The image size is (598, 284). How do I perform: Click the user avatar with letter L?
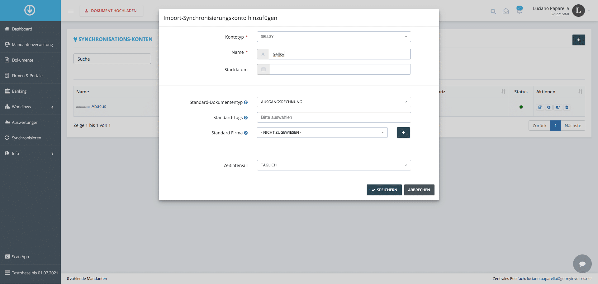click(578, 11)
